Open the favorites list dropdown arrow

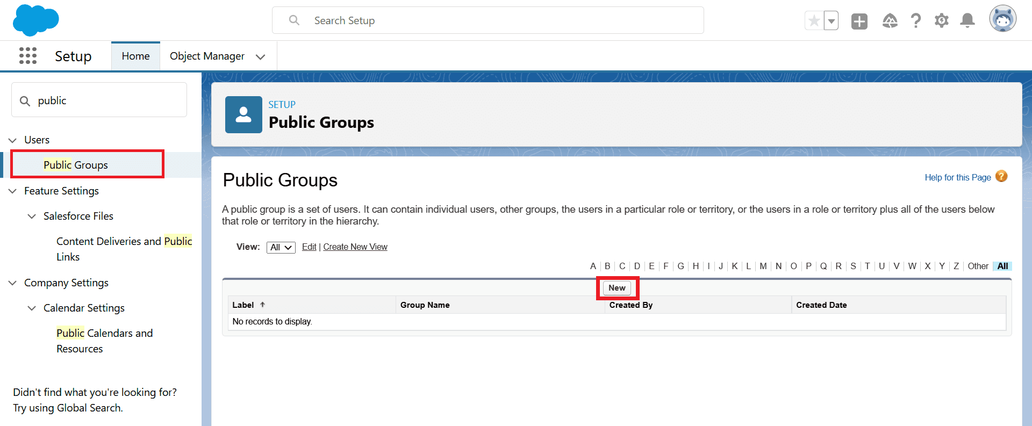point(832,21)
